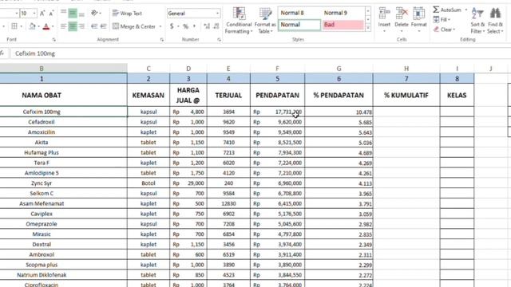Open the font size dropdown arrow

click(34, 14)
